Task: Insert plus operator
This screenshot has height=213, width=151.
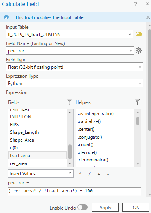Action: (99, 174)
